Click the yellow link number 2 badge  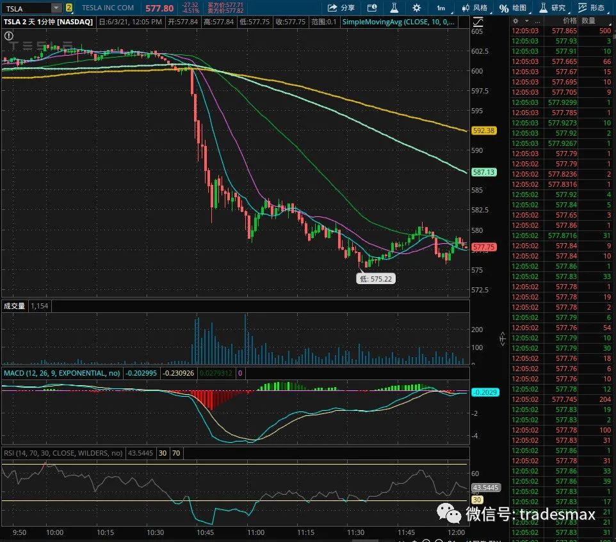69,8
